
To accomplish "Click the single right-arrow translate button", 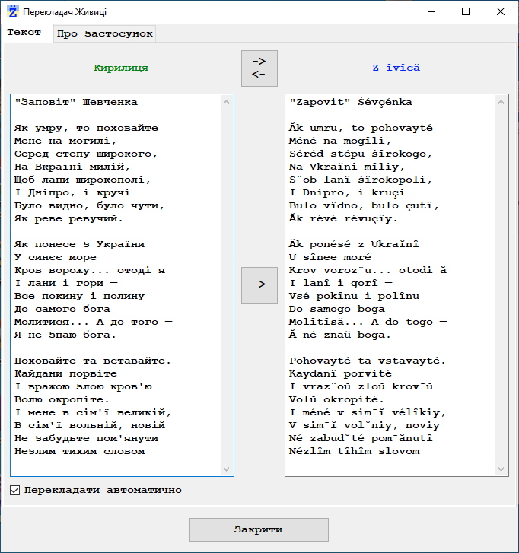I will (x=259, y=284).
